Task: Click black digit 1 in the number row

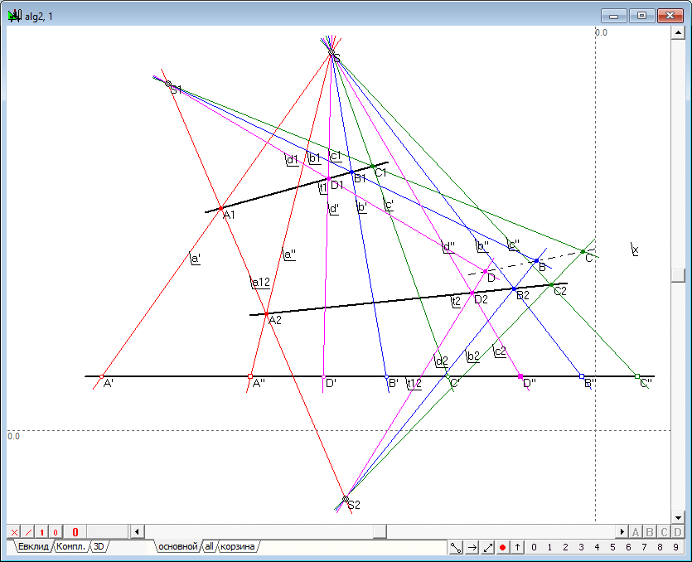Action: tap(549, 547)
